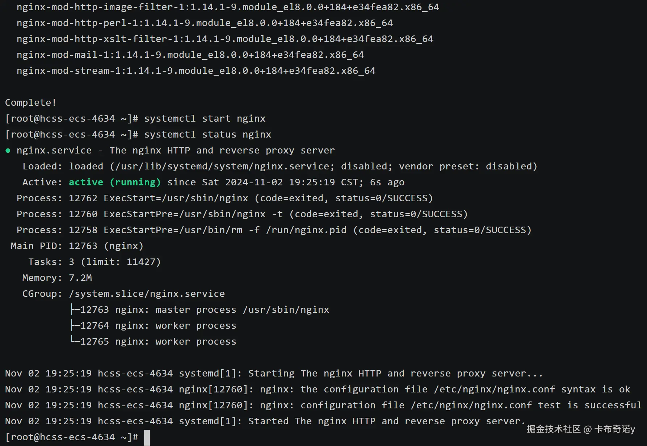The height and width of the screenshot is (446, 647).
Task: Click the 'Main PID: 12763' line
Action: click(77, 246)
